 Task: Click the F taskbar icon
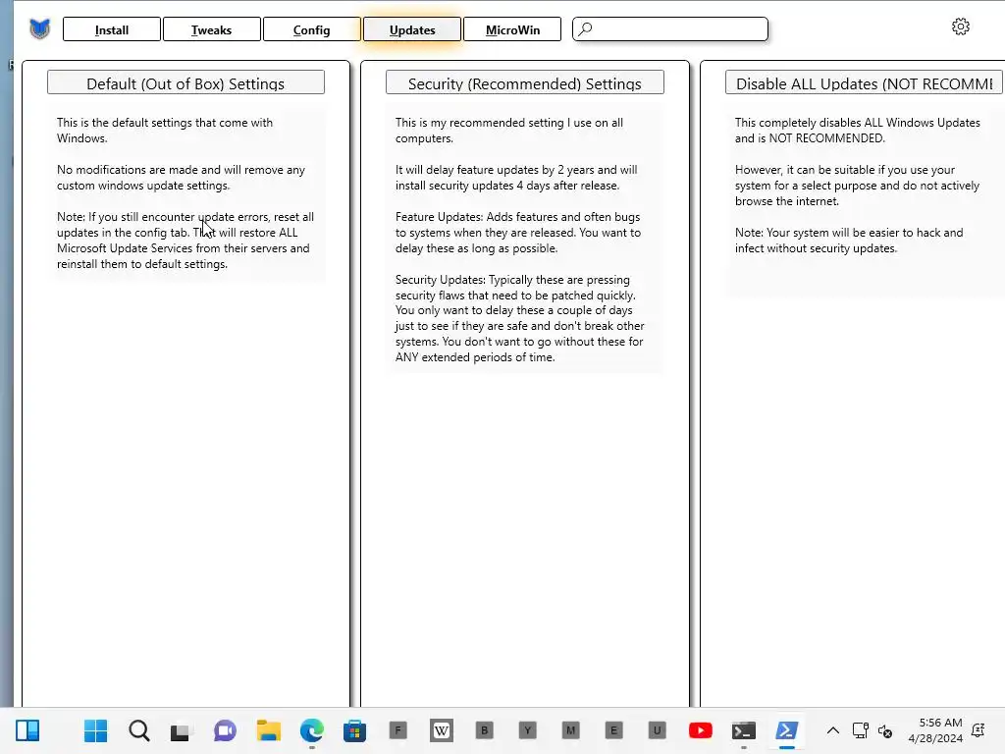[x=398, y=730]
